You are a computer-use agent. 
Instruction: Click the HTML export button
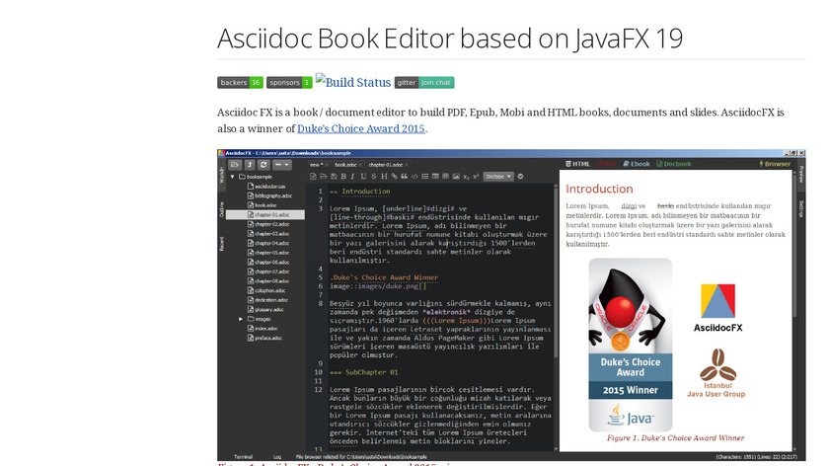tap(578, 164)
